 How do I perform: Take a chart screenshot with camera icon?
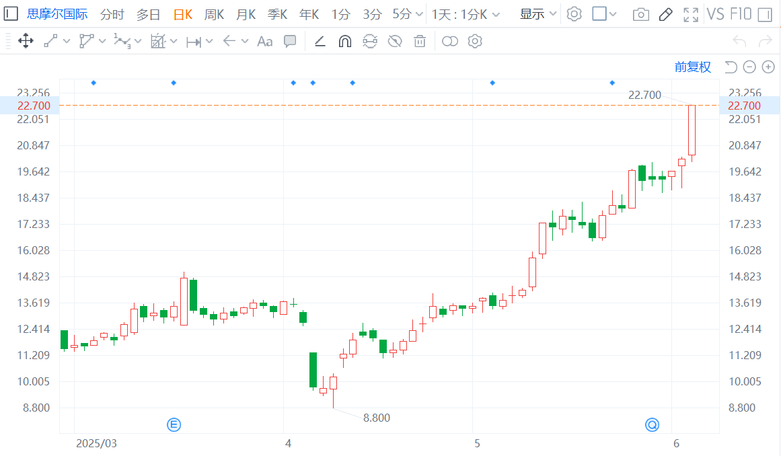pyautogui.click(x=640, y=14)
